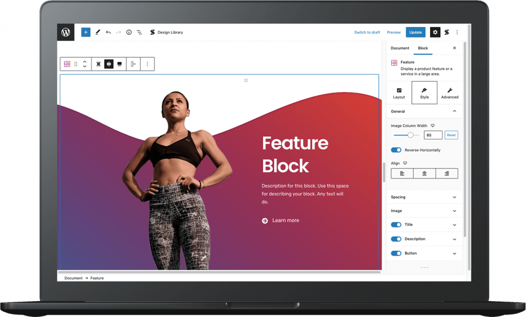Open Stackable settings icon in top bar
This screenshot has height=317, width=526.
coord(446,32)
